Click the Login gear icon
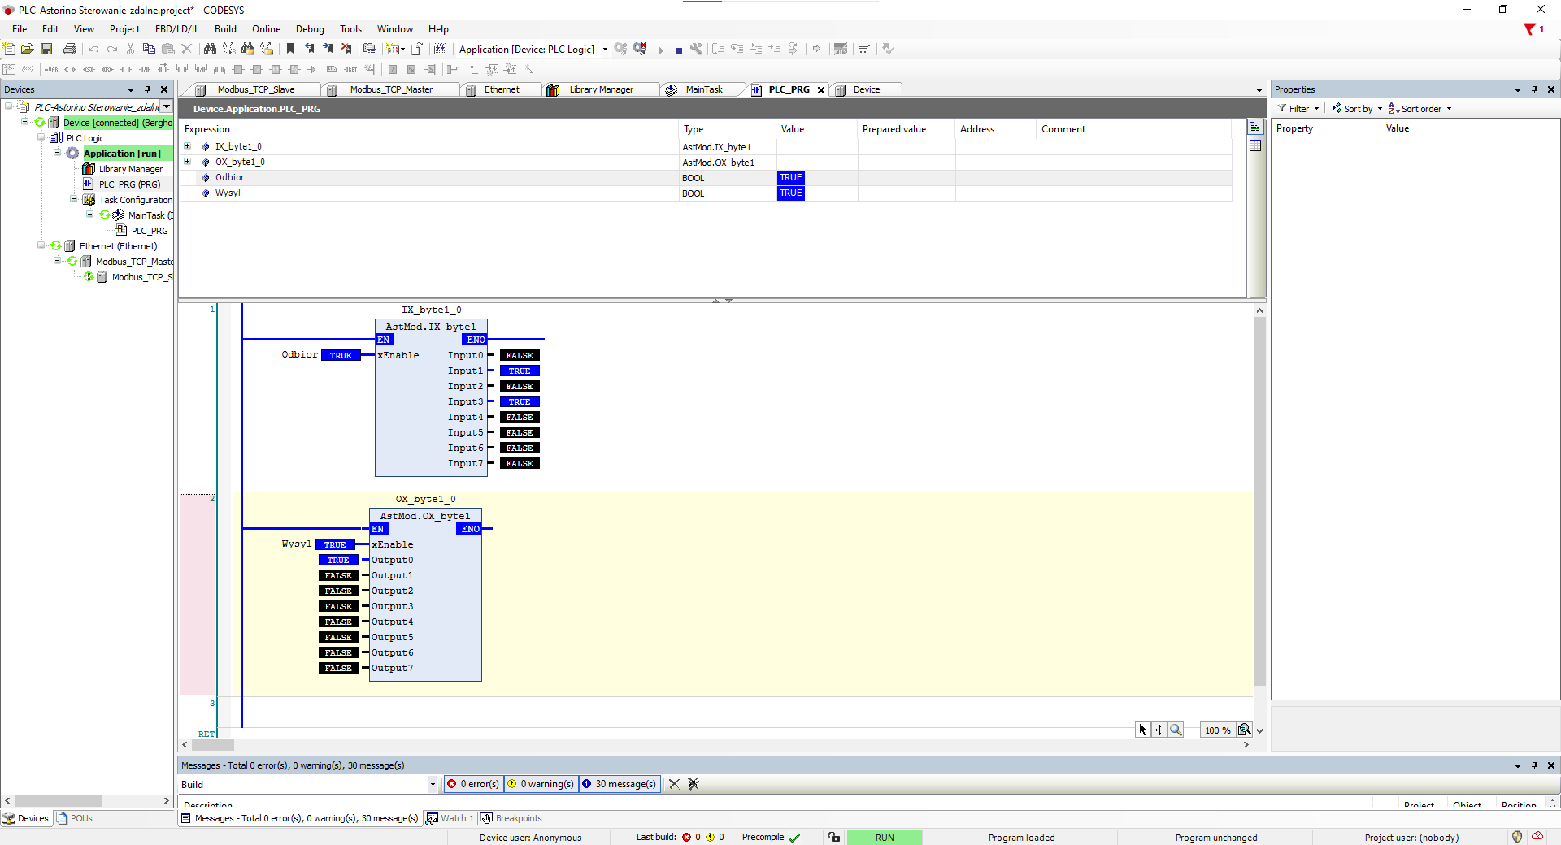 point(621,49)
